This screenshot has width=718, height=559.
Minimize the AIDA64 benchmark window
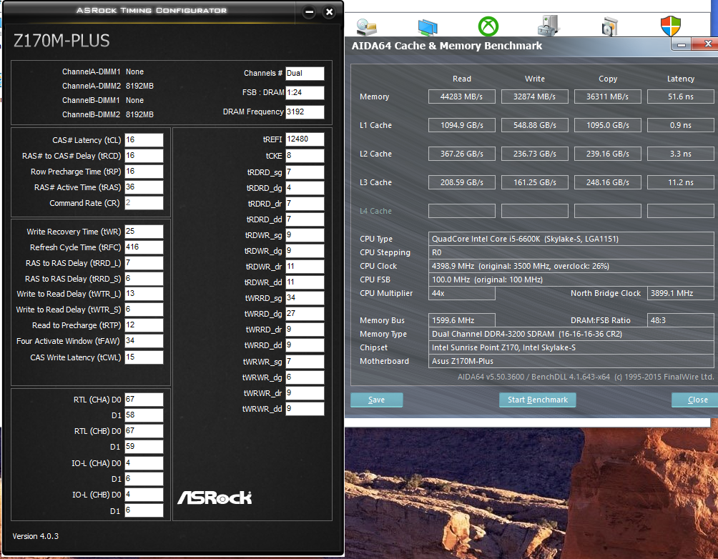682,44
